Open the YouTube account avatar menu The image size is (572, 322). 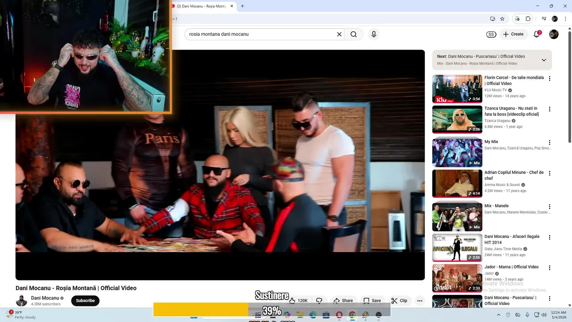coord(554,34)
